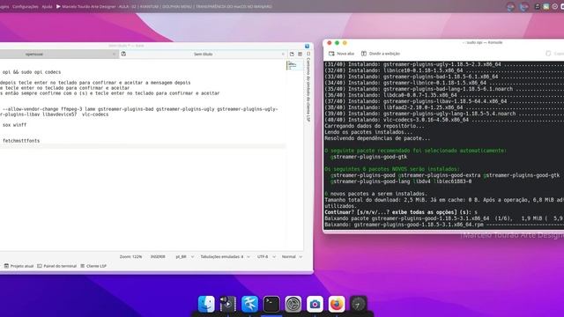Viewport: 564px width, 317px height.
Task: Close the opensuse tab
Action: pyautogui.click(x=114, y=55)
